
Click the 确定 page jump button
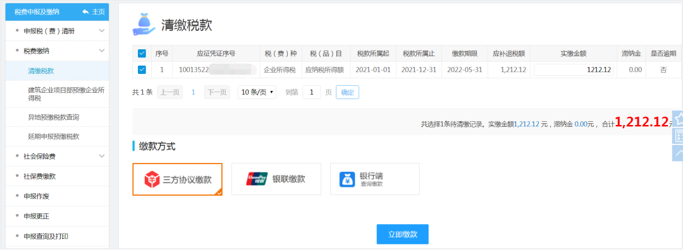tap(347, 92)
